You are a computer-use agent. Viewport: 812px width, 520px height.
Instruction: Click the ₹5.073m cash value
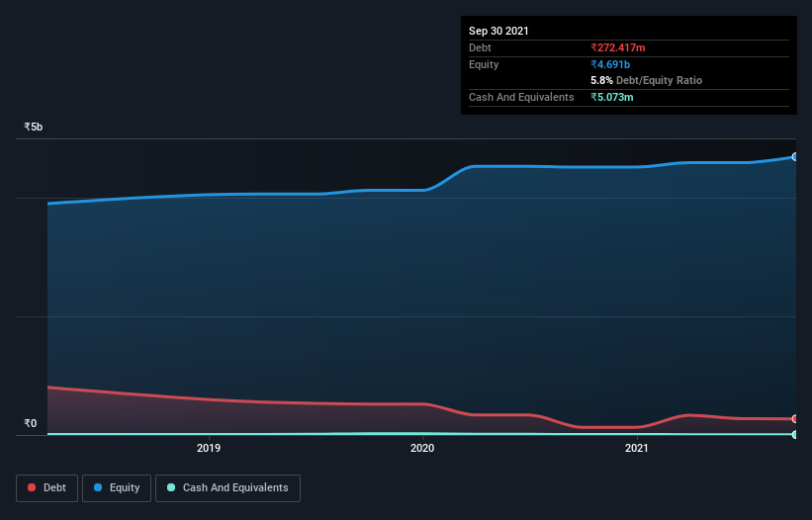click(x=611, y=97)
